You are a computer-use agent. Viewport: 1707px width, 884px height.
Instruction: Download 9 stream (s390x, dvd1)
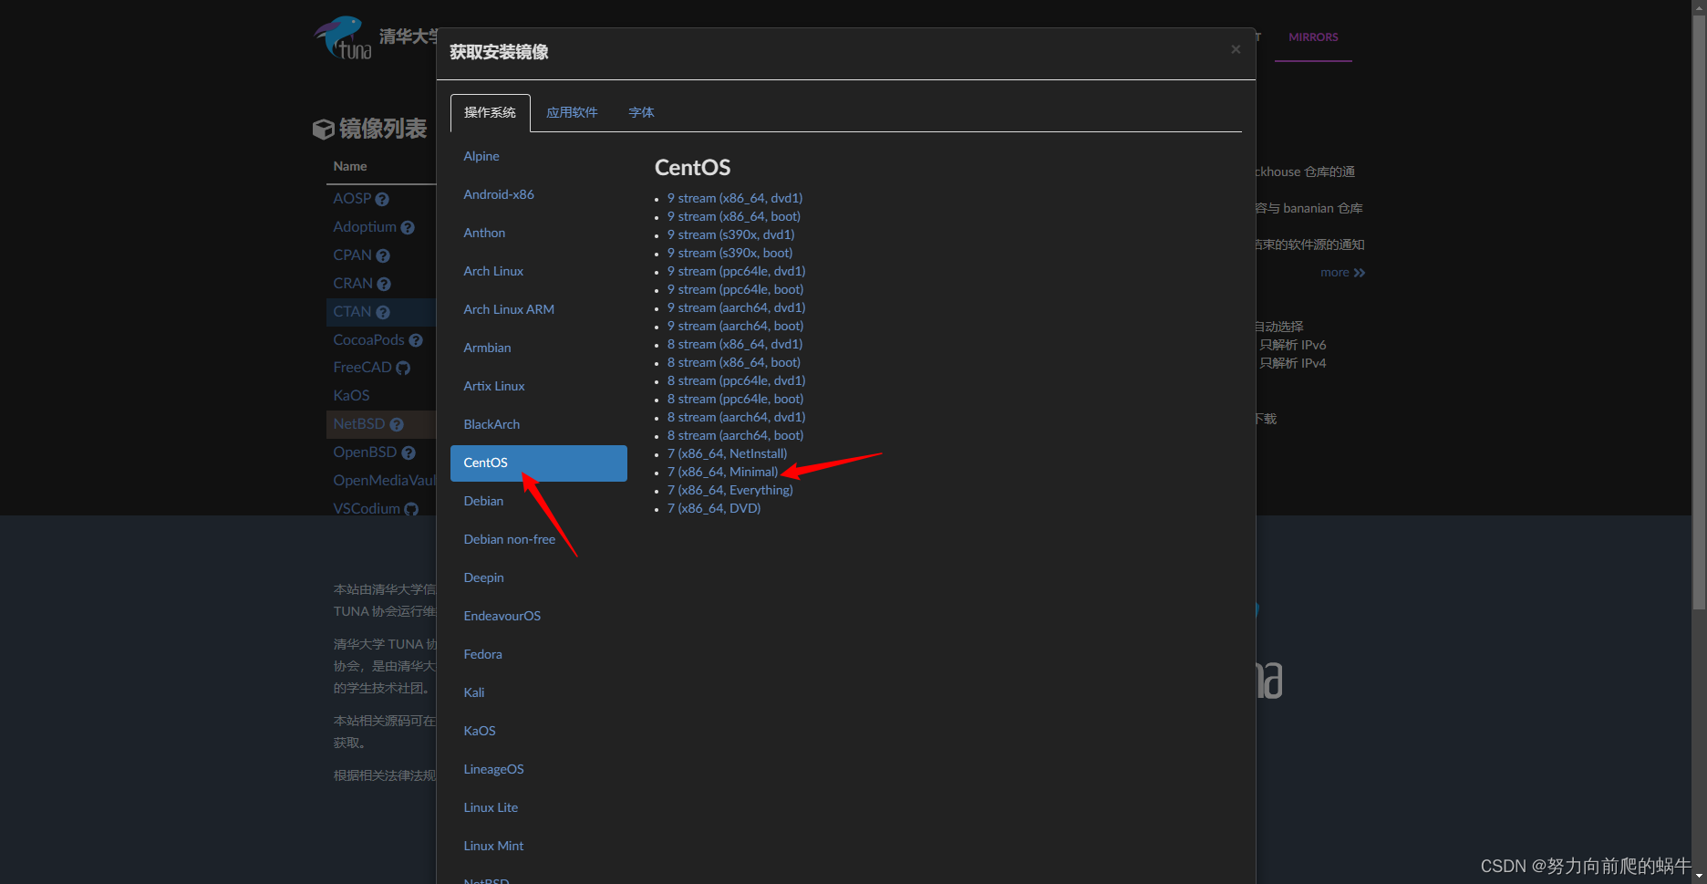tap(731, 234)
